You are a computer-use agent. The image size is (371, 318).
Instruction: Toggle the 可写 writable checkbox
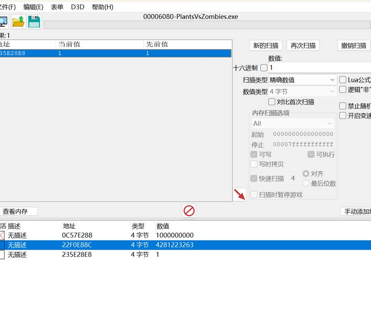point(254,154)
